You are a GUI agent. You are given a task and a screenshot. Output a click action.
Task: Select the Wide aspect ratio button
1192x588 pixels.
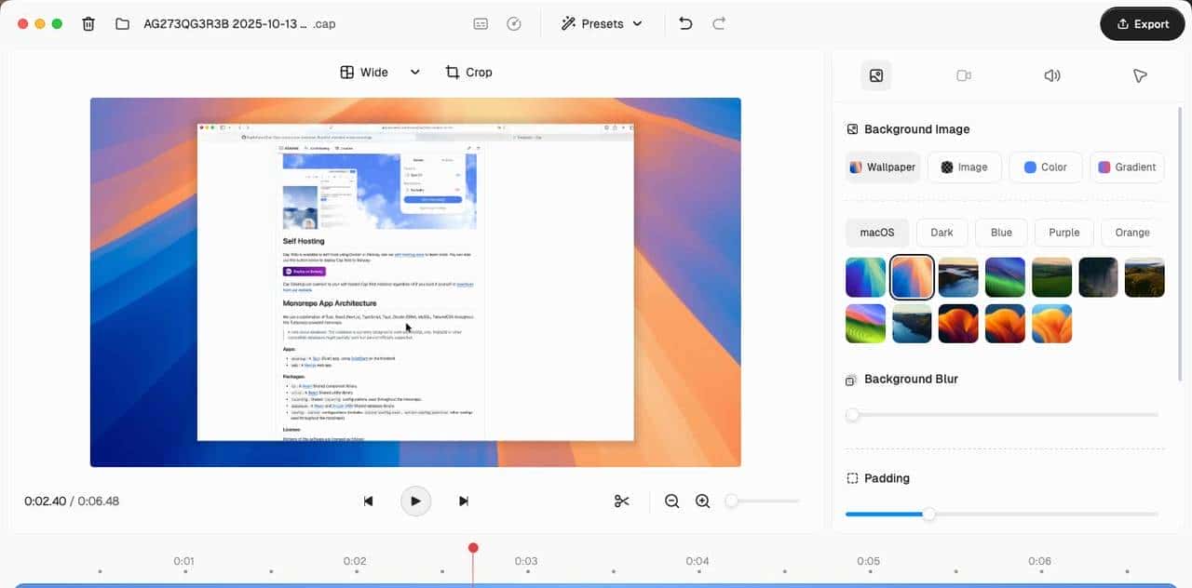coord(364,73)
